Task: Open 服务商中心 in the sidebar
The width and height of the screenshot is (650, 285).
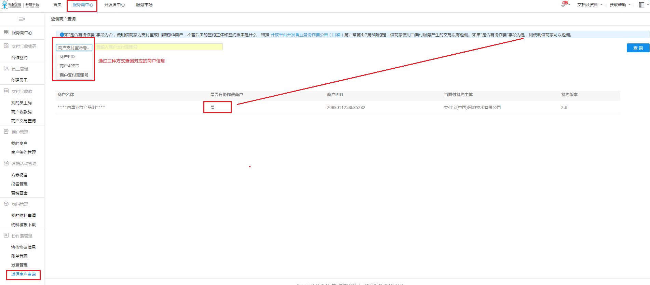Action: tap(22, 33)
